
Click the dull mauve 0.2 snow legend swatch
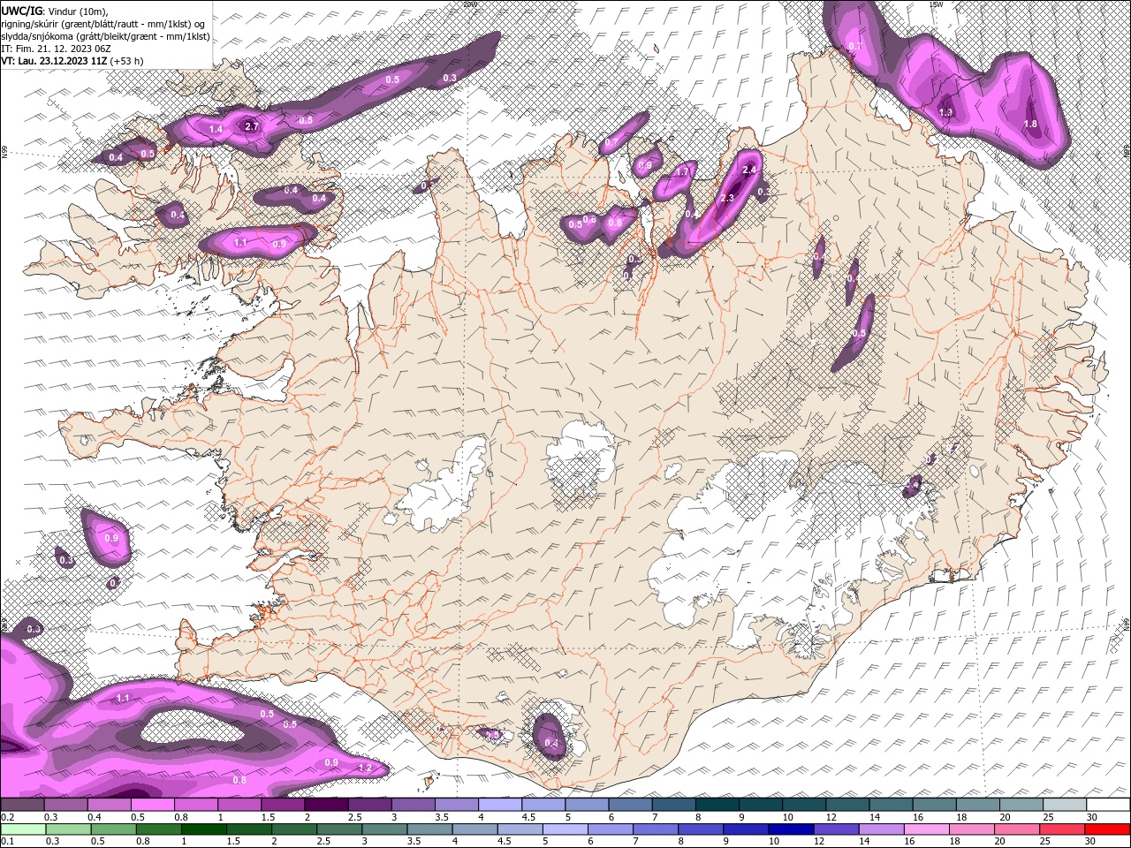point(22,805)
